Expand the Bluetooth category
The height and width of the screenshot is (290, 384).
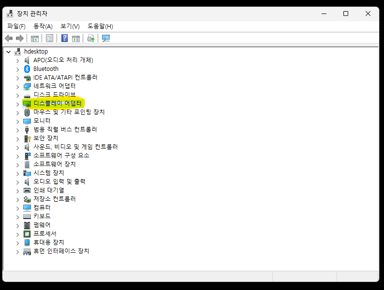click(x=17, y=69)
